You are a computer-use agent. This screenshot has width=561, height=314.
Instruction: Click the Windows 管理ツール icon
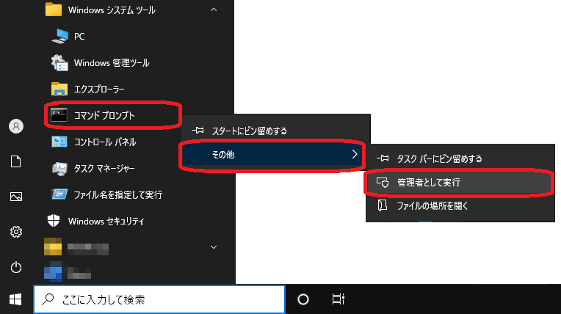[x=59, y=62]
